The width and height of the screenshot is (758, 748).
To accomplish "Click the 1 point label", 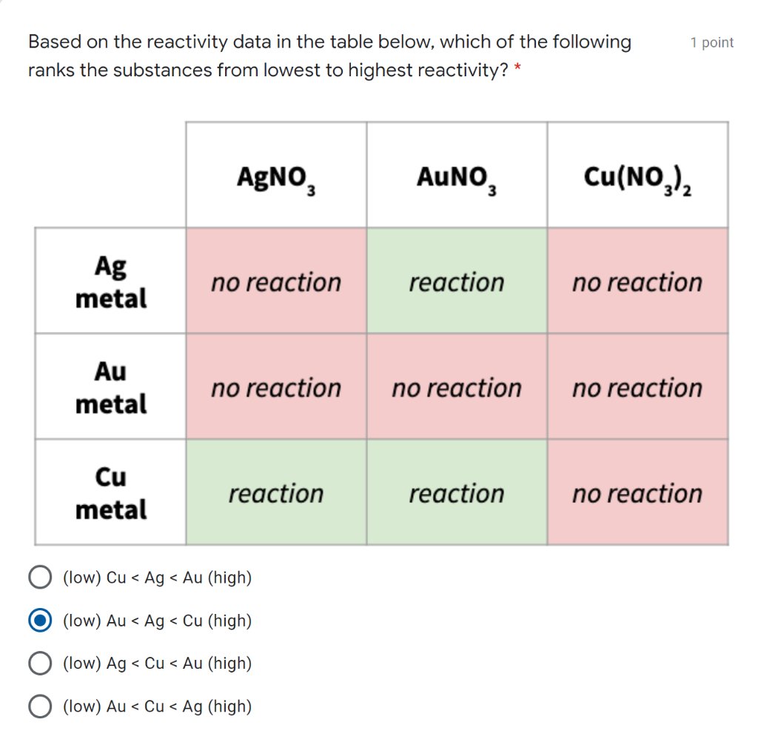I will 711,42.
